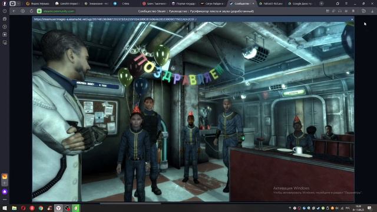Open the Windows notification center
The height and width of the screenshot is (212, 377).
(x=369, y=208)
